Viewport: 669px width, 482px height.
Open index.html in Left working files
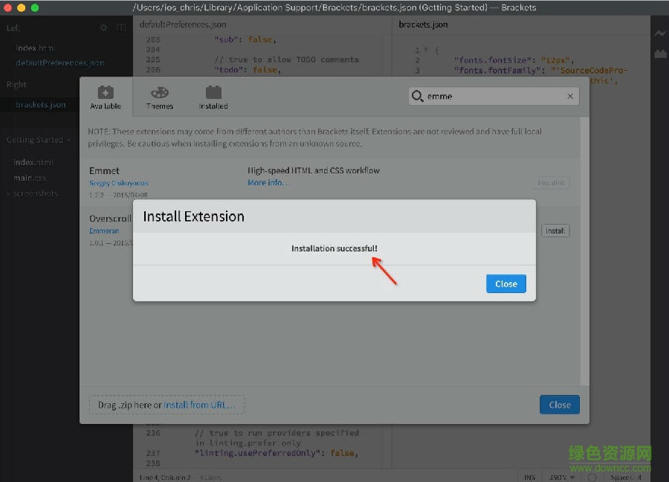pos(35,48)
